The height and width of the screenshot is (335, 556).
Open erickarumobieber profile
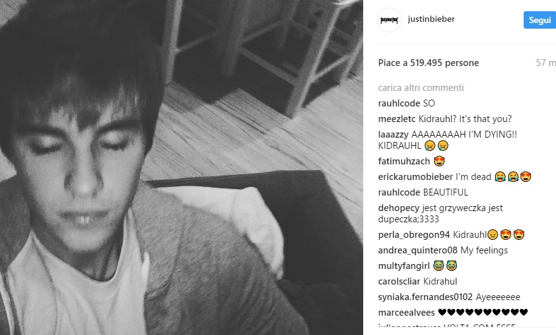click(415, 177)
